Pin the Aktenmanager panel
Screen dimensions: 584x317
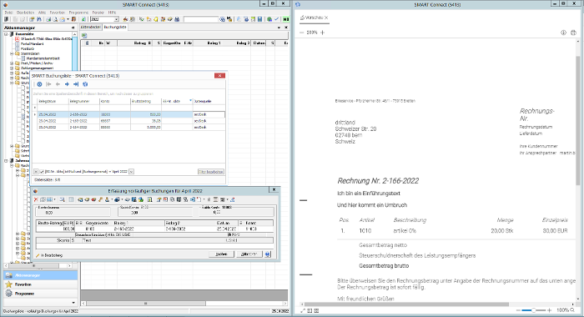click(x=73, y=28)
